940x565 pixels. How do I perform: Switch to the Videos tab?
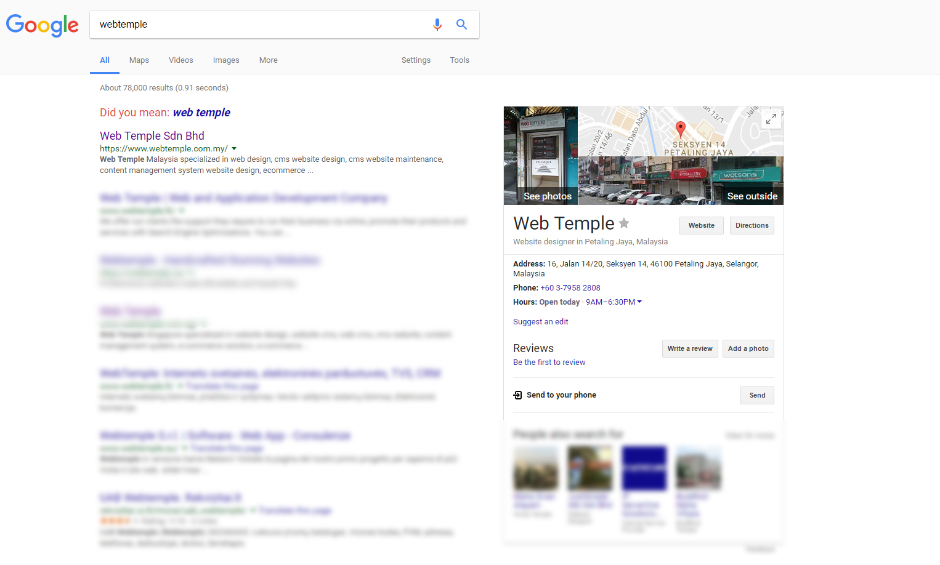tap(181, 60)
